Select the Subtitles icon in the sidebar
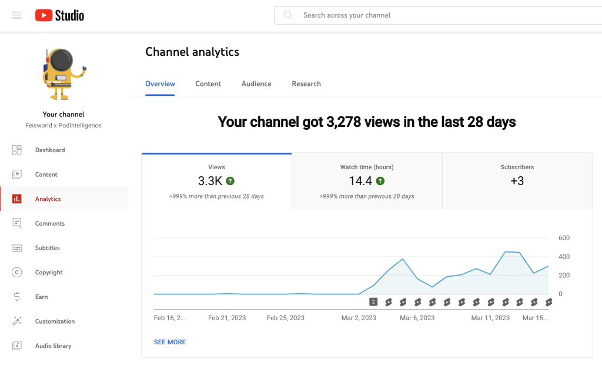Screen dimensions: 602x366 pyautogui.click(x=16, y=247)
